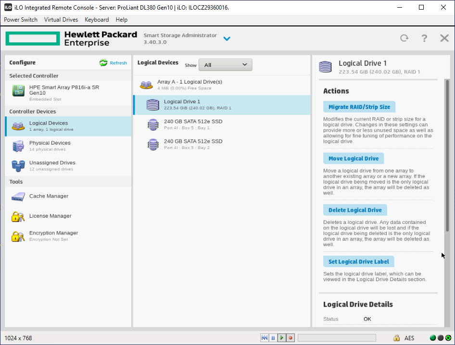Open the Cache Manager tool icon
The height and width of the screenshot is (345, 455).
click(18, 197)
